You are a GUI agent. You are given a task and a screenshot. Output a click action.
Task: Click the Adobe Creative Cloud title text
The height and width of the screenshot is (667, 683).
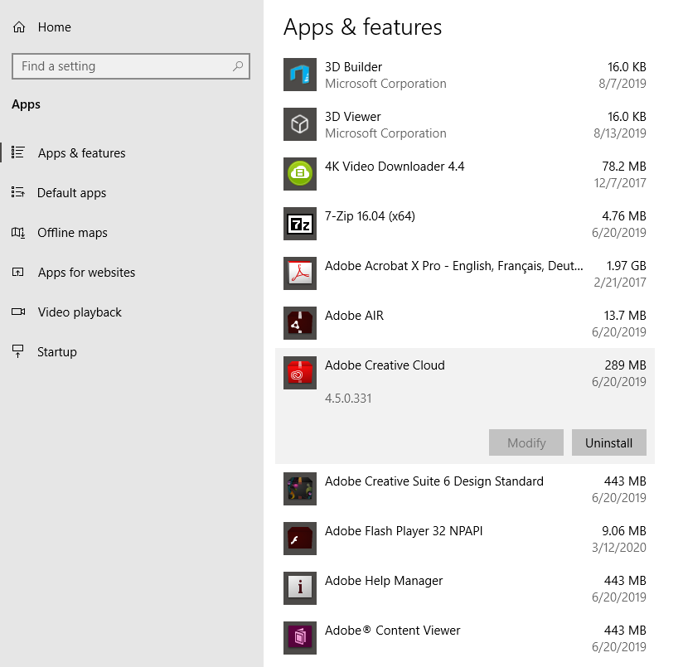[x=385, y=365]
